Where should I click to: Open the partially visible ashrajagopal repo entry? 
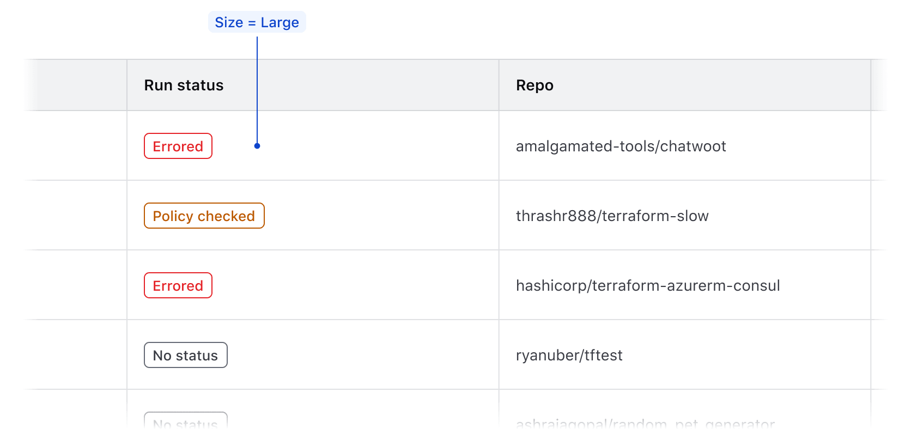pos(645,423)
